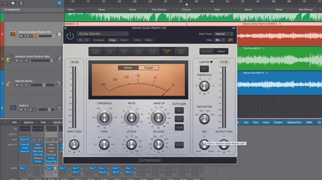Click the Compare button in plugin header
The height and width of the screenshot is (180, 322).
[99, 40]
